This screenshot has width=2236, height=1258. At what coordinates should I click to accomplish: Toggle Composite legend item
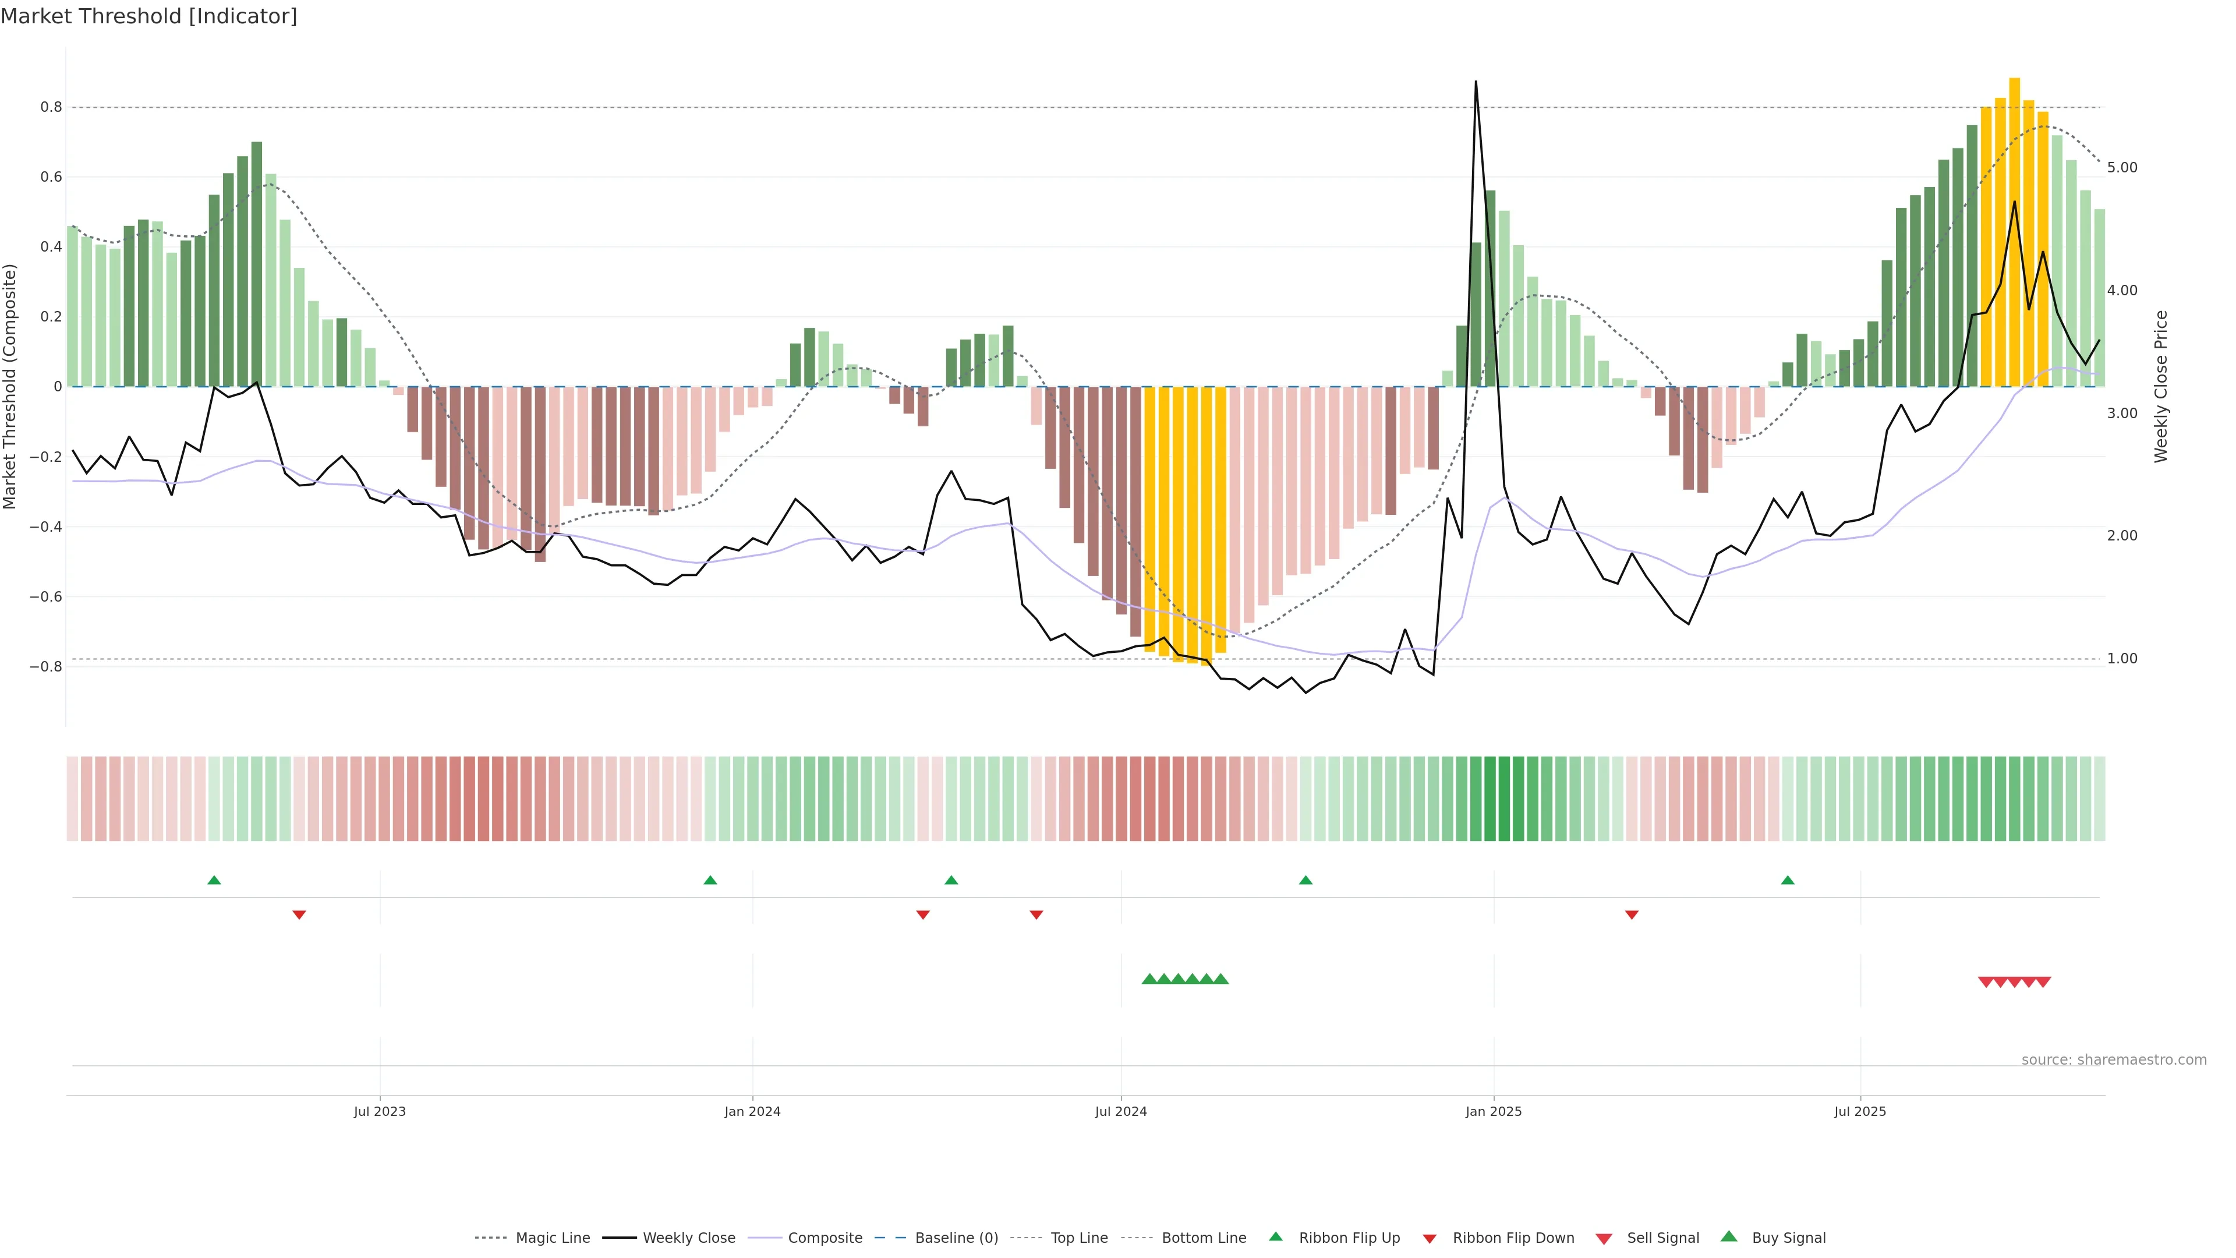coord(825,1238)
